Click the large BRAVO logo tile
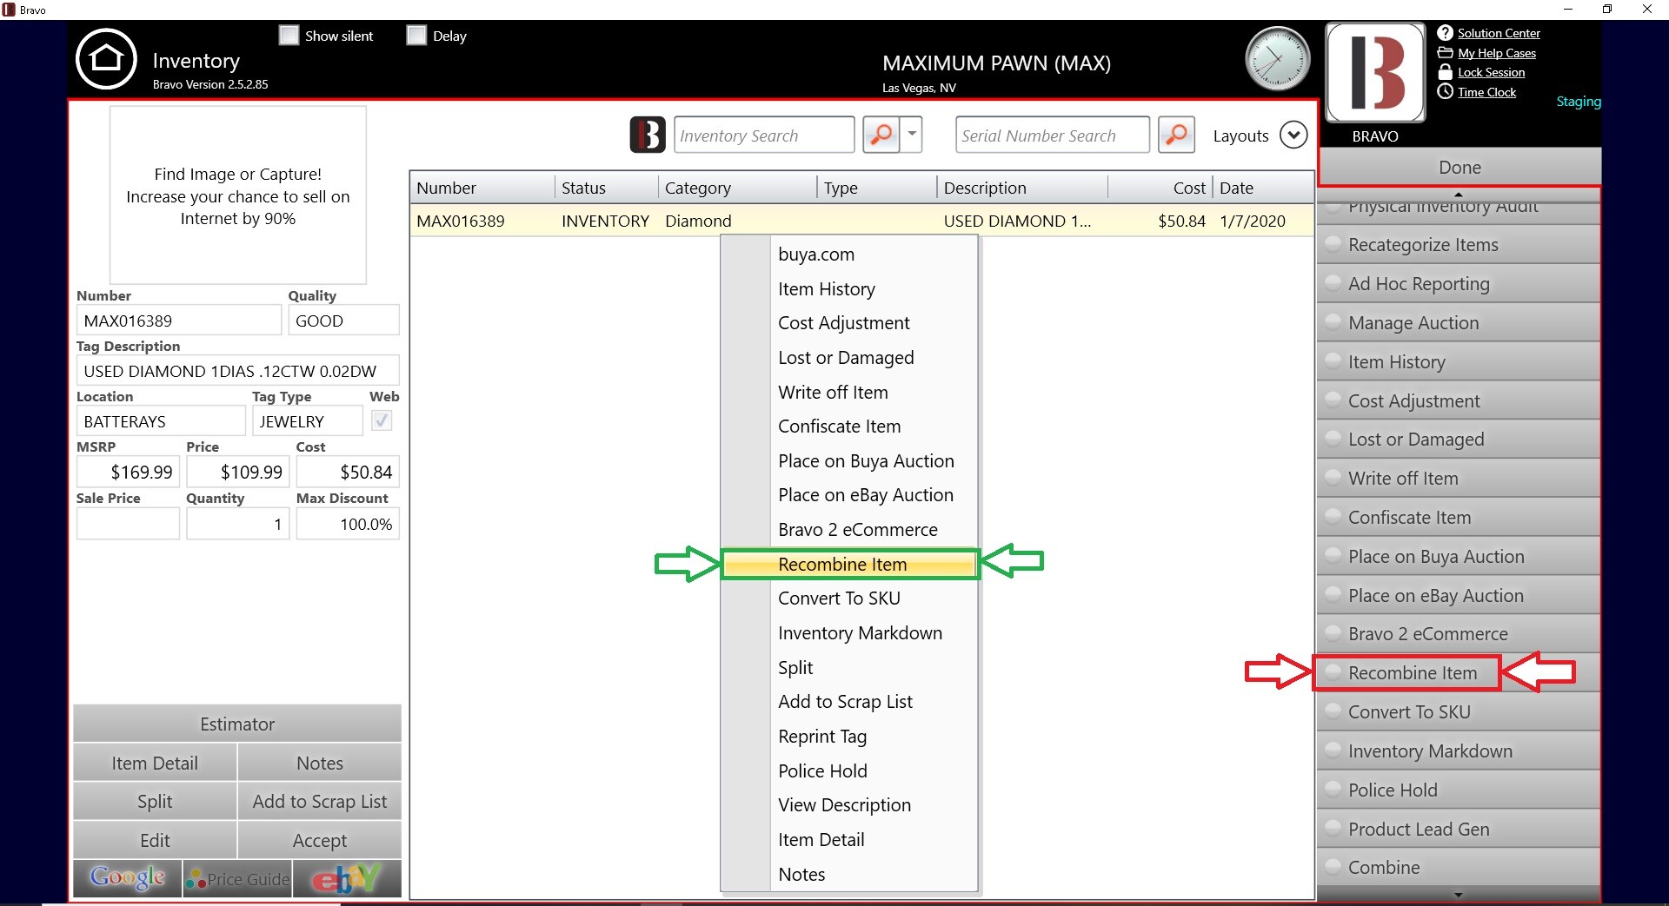The width and height of the screenshot is (1669, 906). coord(1375,72)
